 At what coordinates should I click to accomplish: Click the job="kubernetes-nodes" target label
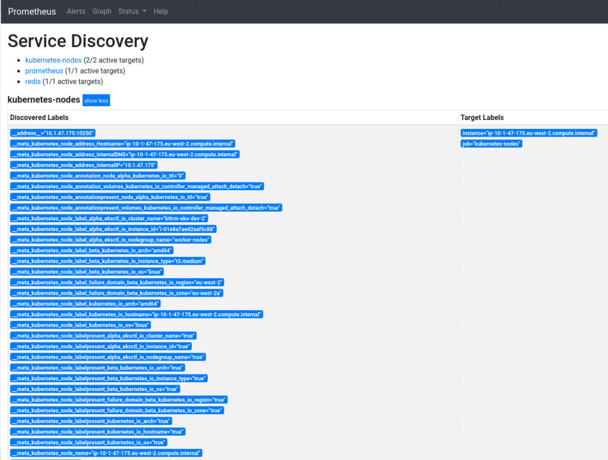click(x=491, y=143)
